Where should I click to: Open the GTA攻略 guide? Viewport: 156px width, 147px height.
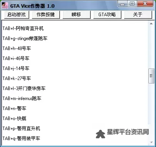click(x=107, y=15)
